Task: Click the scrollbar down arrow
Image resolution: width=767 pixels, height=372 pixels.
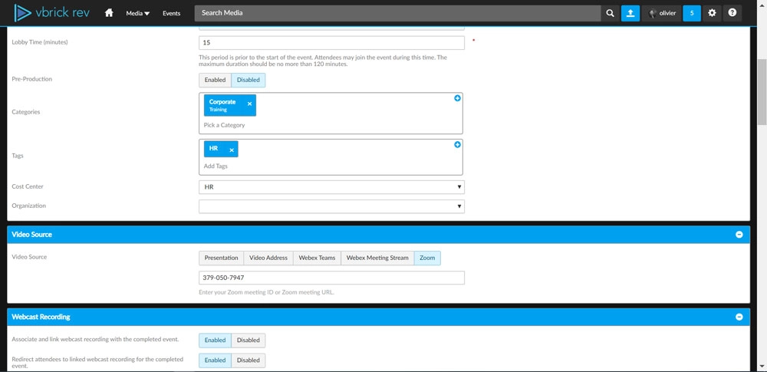Action: coord(762,366)
